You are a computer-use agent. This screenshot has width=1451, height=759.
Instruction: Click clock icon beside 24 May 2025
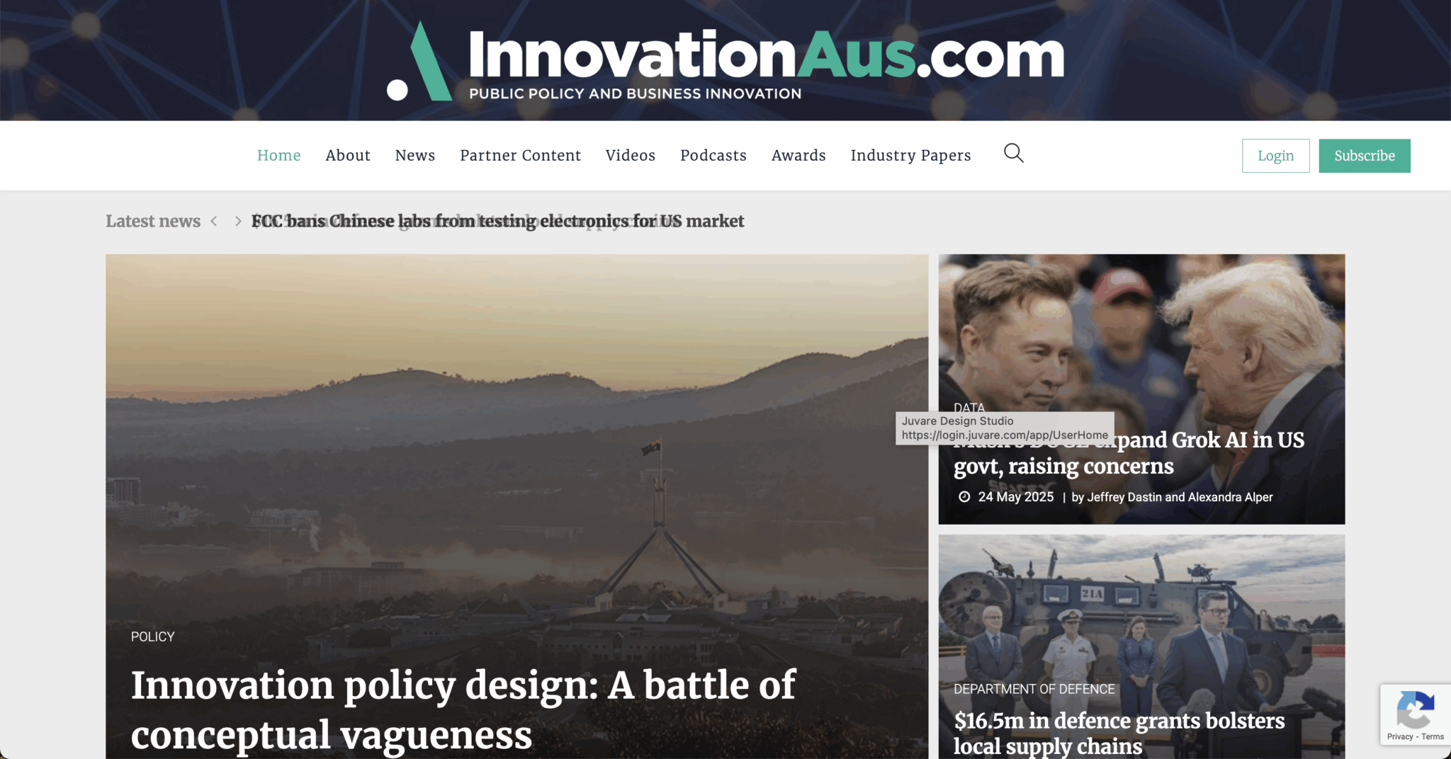tap(964, 497)
